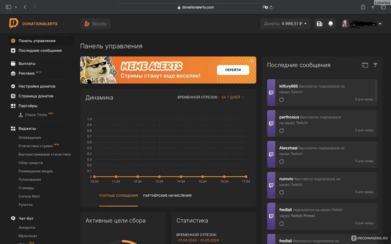Expand the donations balance dropdown

[285, 24]
